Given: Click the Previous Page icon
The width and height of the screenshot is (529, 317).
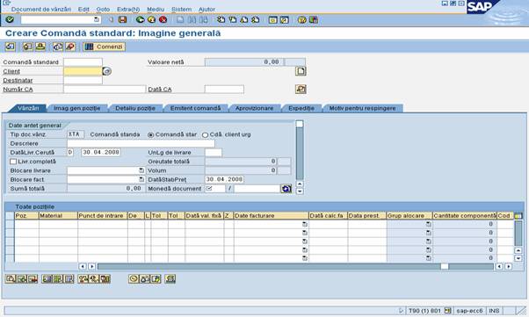Looking at the screenshot, I should (233, 19).
